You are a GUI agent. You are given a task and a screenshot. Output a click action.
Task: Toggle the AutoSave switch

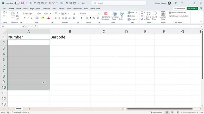click(x=17, y=3)
